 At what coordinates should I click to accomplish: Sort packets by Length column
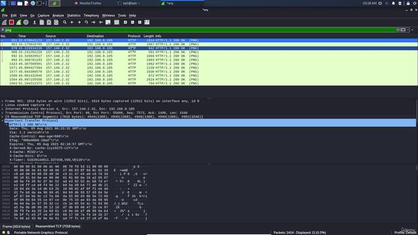(148, 36)
